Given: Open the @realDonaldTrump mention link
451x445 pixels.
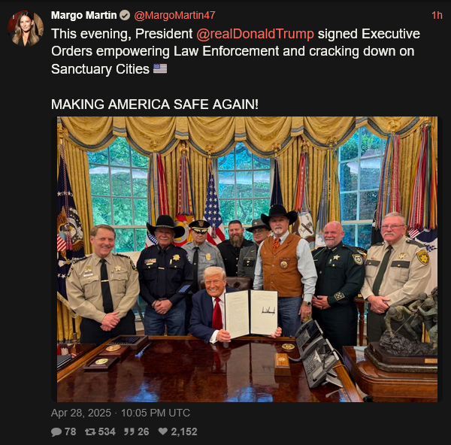Looking at the screenshot, I should coord(255,34).
